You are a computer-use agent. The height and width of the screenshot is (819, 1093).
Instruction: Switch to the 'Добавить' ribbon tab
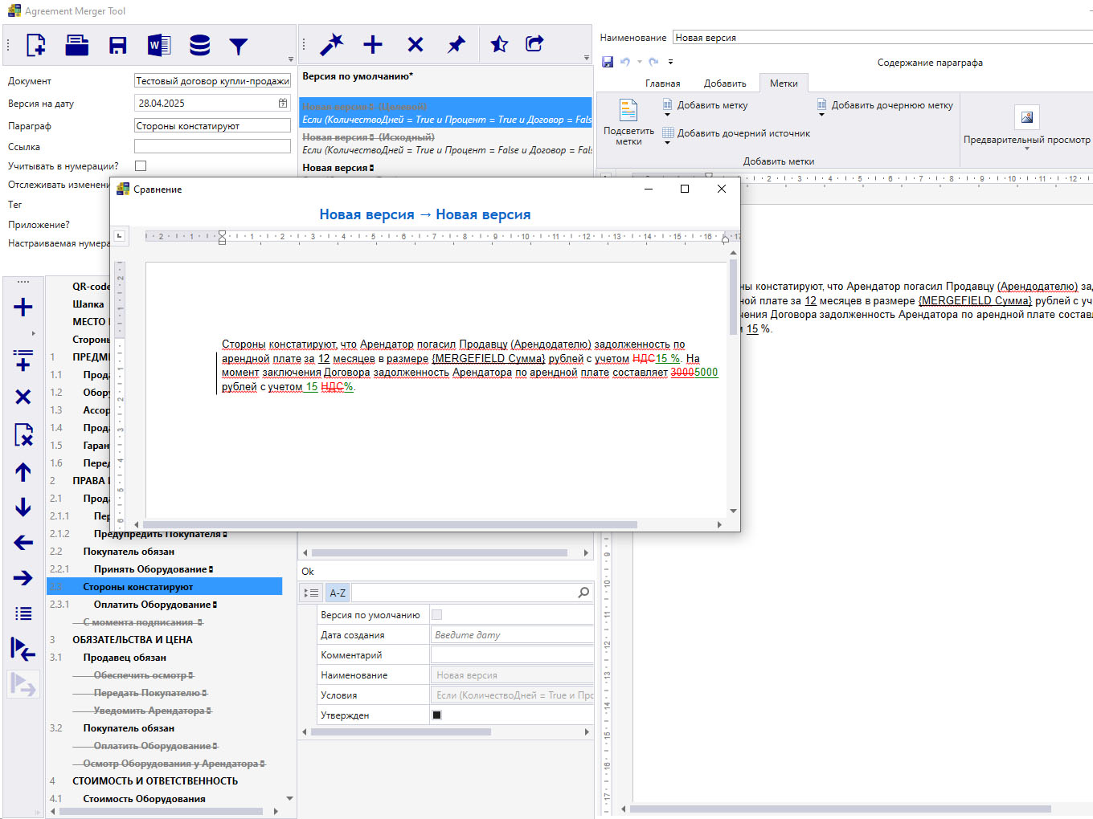[725, 84]
